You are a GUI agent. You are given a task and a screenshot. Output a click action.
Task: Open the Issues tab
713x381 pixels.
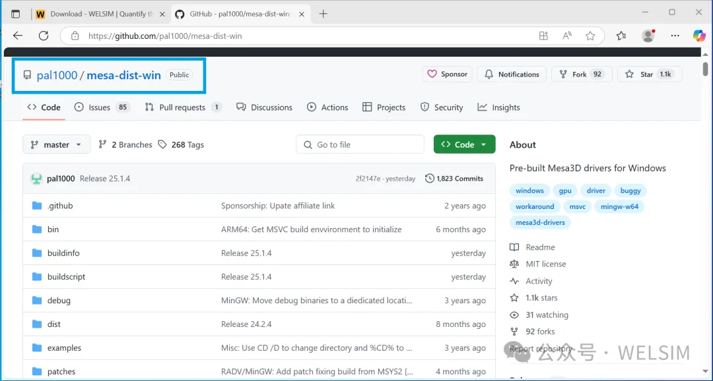click(x=102, y=107)
